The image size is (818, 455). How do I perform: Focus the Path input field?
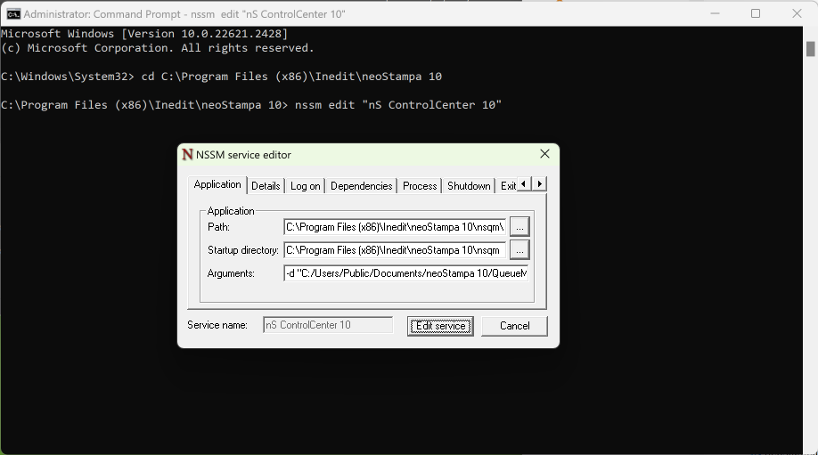click(x=395, y=227)
